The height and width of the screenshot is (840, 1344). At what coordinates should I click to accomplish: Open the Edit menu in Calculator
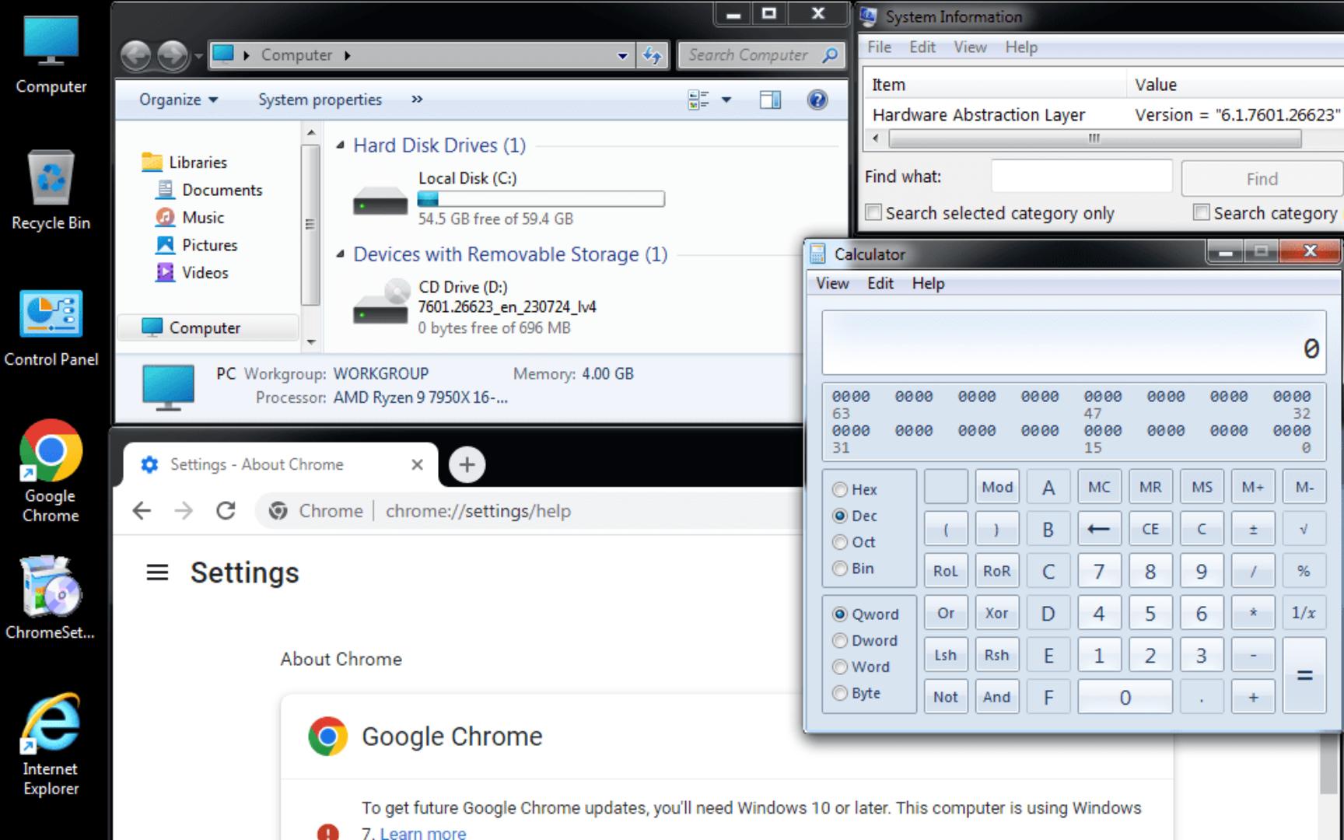tap(880, 284)
